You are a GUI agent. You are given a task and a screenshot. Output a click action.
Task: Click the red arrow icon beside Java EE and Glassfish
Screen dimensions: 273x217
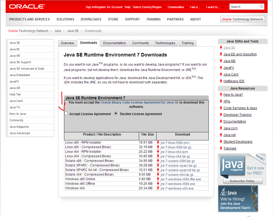[x=221, y=54]
